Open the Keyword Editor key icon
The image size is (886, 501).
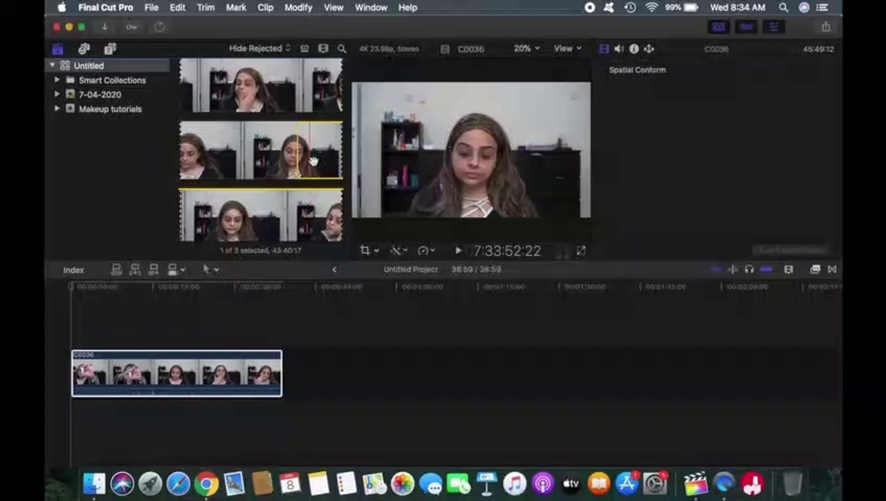tap(132, 27)
